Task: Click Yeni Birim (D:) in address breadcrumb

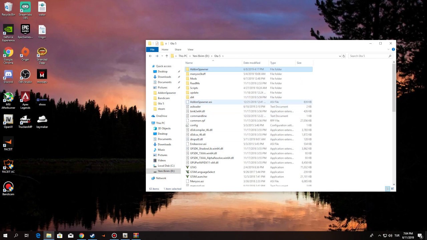Action: [x=201, y=56]
